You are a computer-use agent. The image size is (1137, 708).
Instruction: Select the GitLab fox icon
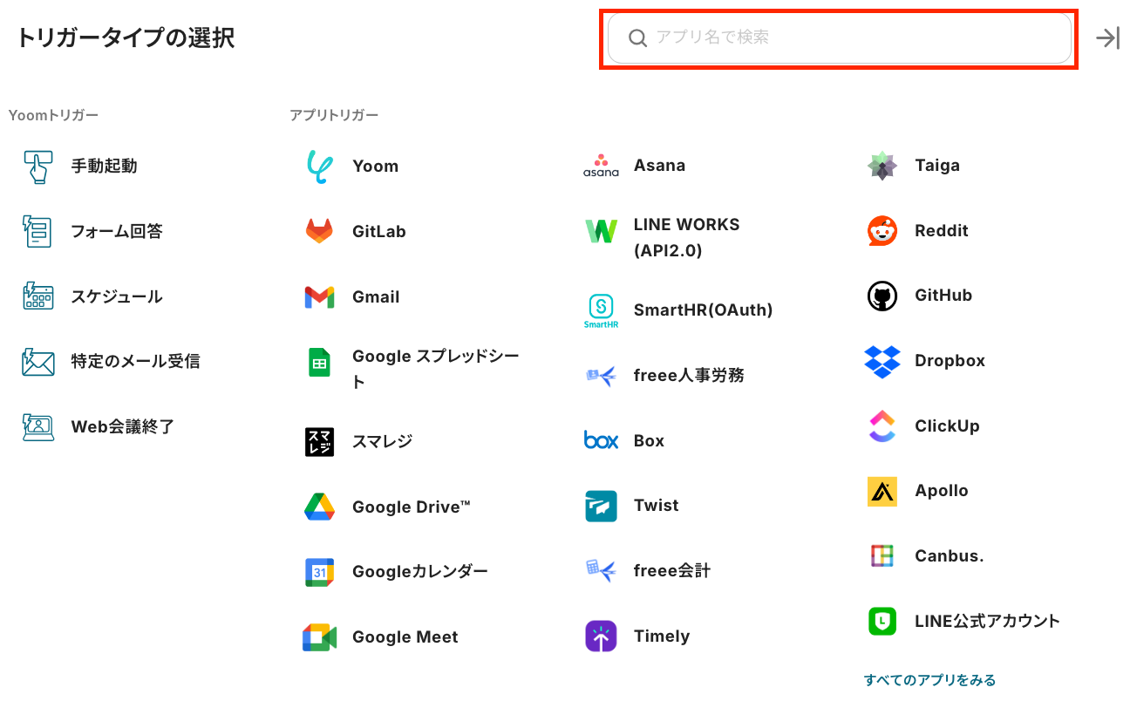tap(319, 232)
